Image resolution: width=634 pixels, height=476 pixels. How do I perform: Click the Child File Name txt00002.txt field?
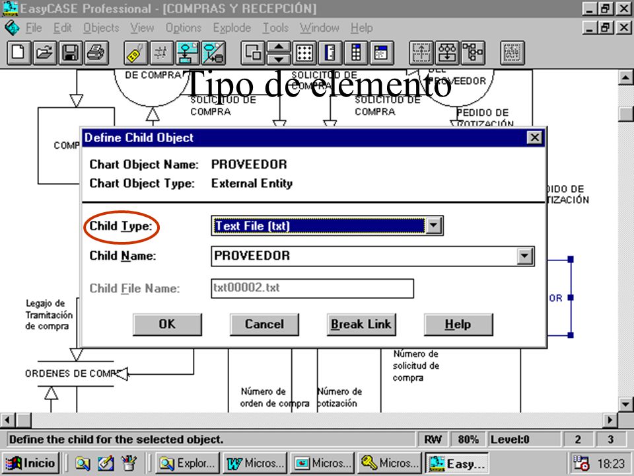tap(312, 288)
